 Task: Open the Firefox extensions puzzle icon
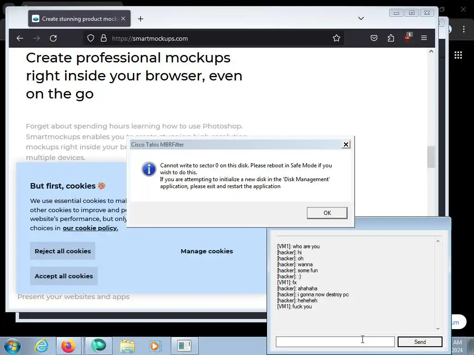point(391,38)
